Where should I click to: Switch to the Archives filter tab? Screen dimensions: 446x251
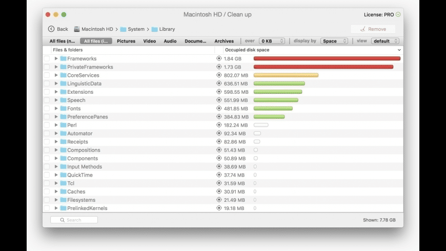[x=224, y=41]
